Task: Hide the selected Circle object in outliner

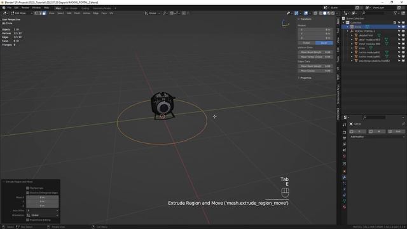Action: click(403, 27)
